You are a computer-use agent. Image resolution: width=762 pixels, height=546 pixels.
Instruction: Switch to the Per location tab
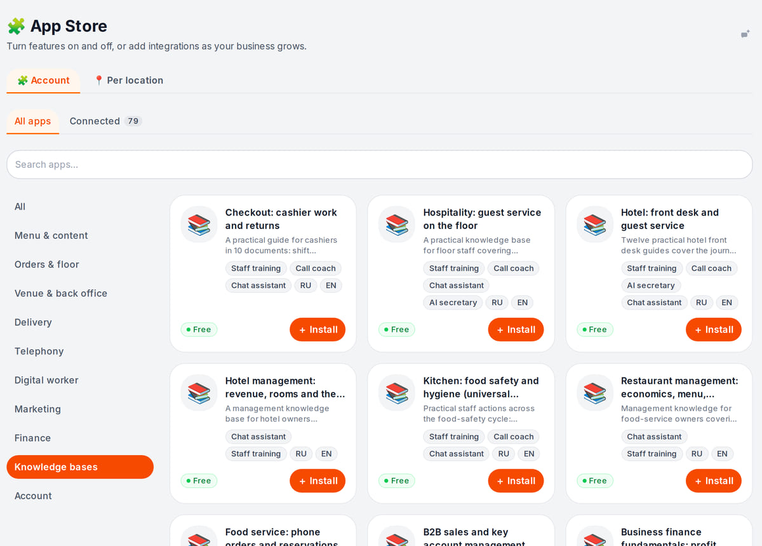pos(128,81)
